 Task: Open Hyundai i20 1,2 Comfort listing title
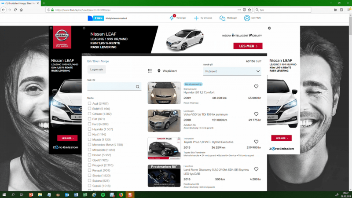pos(199,92)
